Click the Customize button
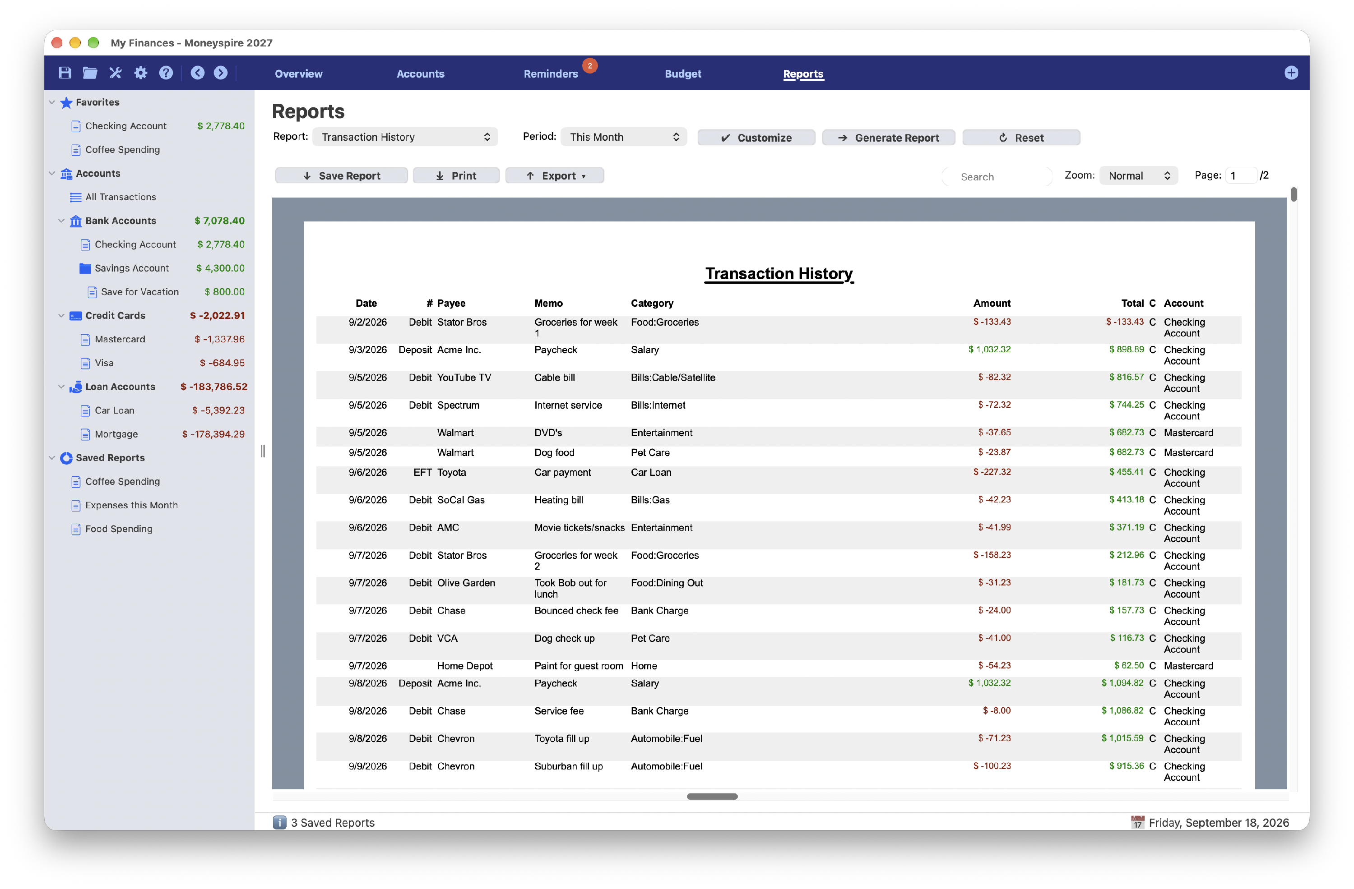This screenshot has height=889, width=1354. click(756, 138)
